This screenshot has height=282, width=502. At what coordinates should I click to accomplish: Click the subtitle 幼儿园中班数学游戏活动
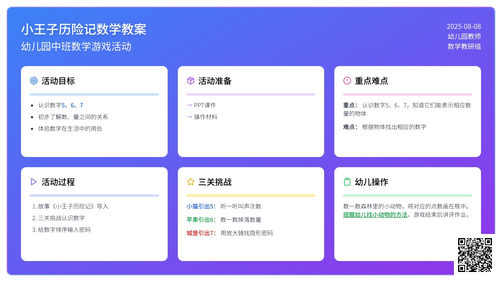tap(76, 46)
